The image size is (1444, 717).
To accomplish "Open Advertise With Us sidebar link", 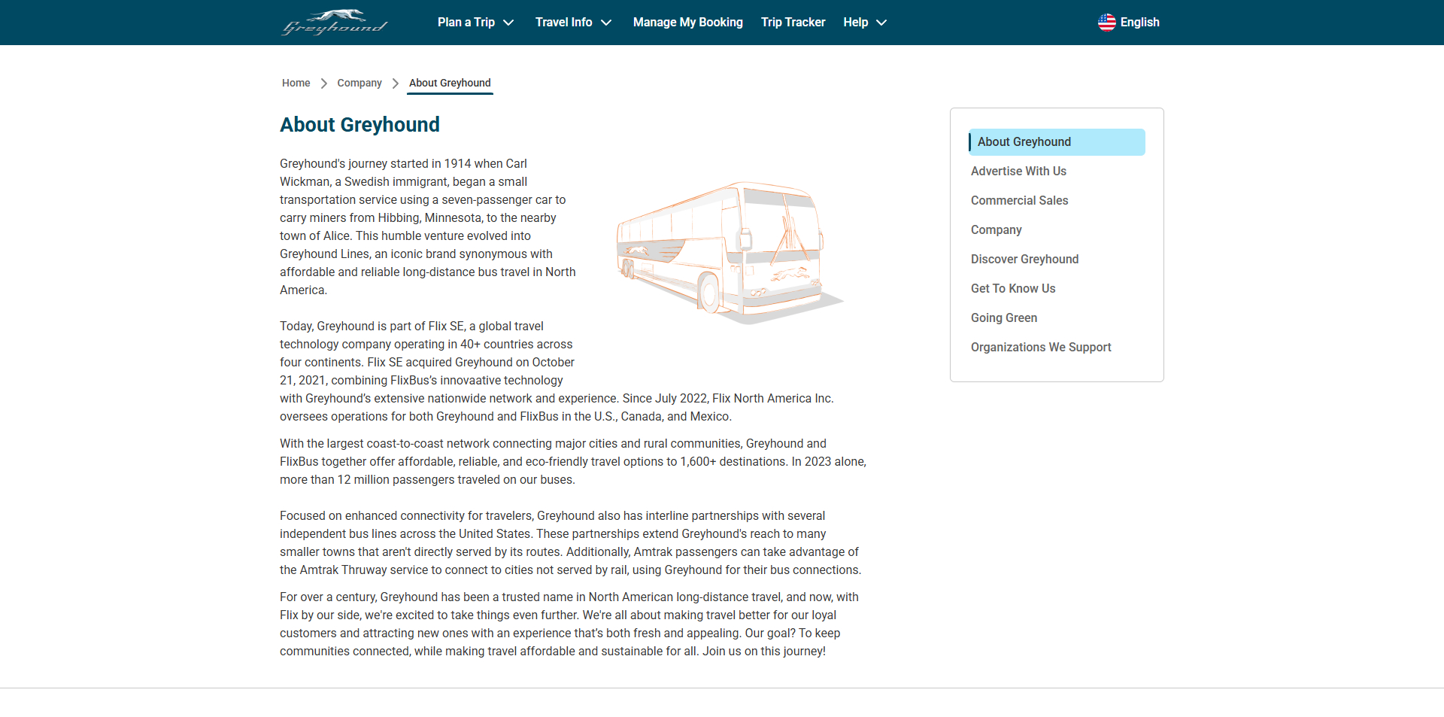I will (1018, 172).
